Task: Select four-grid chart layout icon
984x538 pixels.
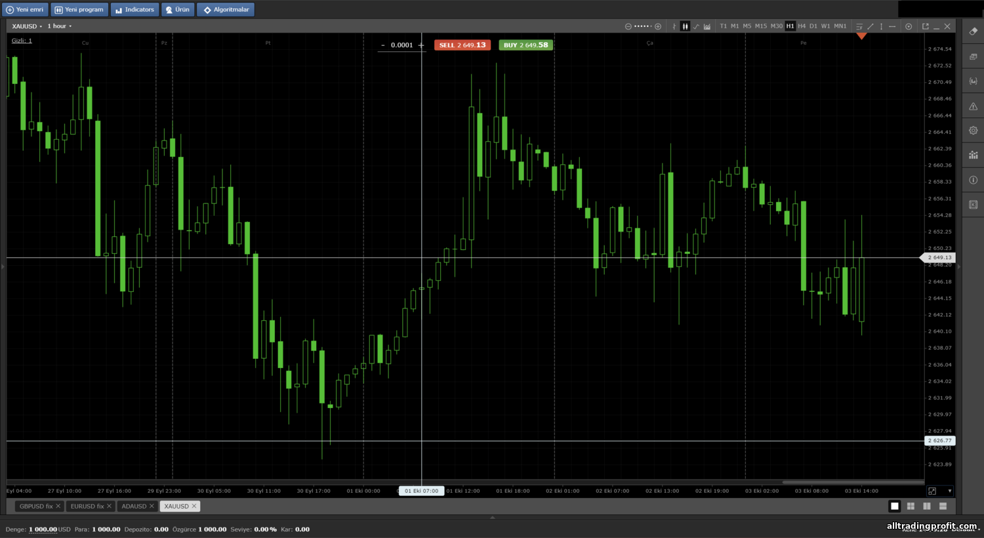Action: tap(911, 506)
